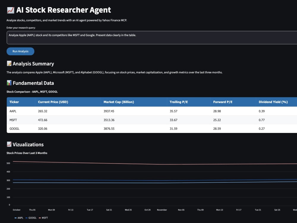Click forward P/E value 28.59
This screenshot has width=297, height=223.
(x=217, y=128)
